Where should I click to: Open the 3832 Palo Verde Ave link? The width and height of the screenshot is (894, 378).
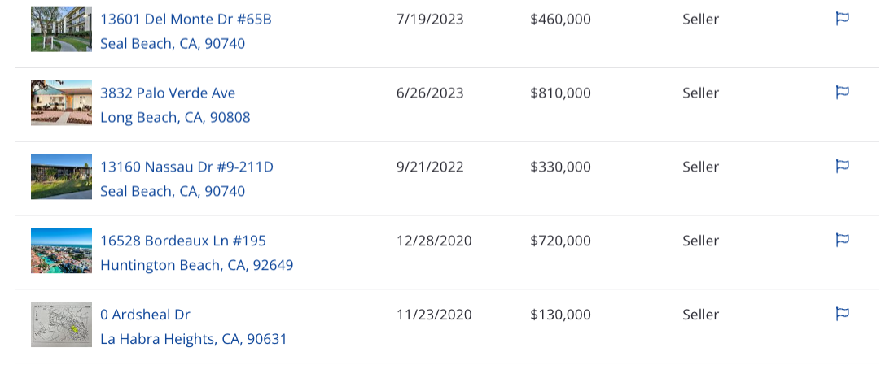click(x=168, y=93)
